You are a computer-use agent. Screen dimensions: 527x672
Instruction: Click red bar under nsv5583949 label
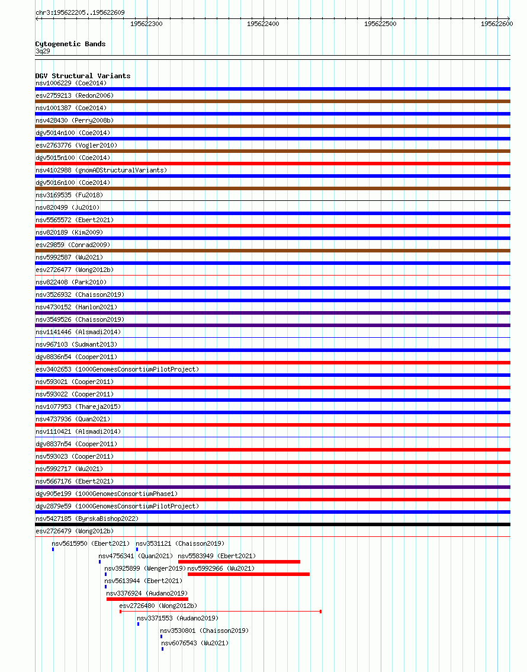coord(239,561)
